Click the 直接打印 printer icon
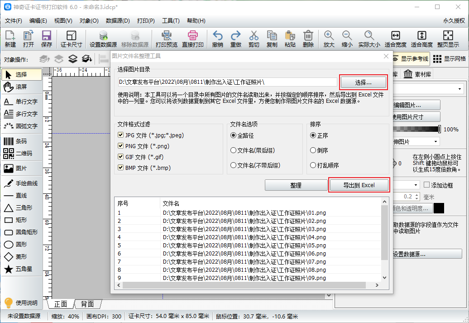This screenshot has width=469, height=323. pos(193,39)
